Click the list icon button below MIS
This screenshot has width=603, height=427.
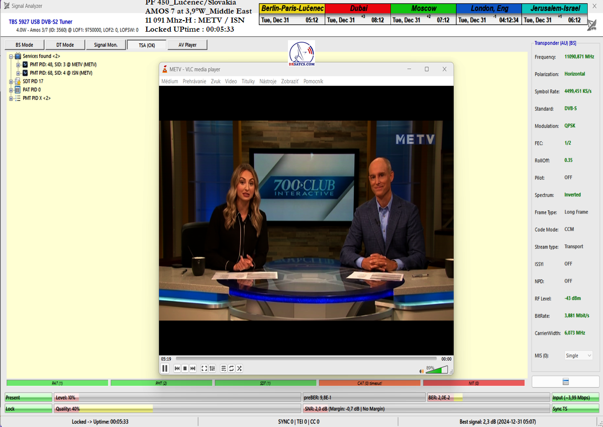(565, 382)
